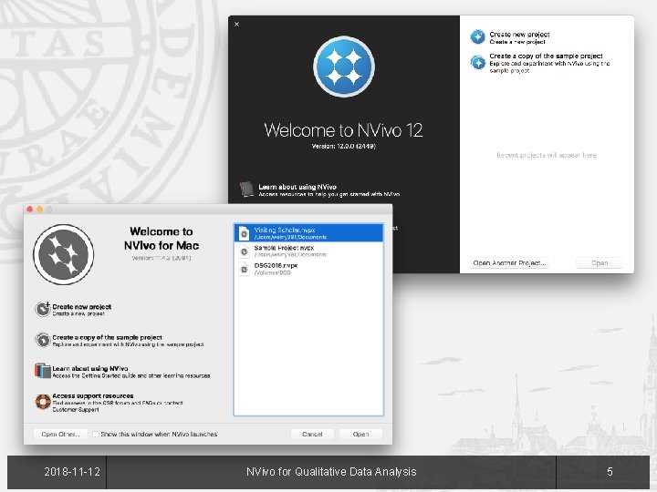The height and width of the screenshot is (492, 657).
Task: Click Learn about using NVivo label in Mac window
Action: click(x=90, y=368)
